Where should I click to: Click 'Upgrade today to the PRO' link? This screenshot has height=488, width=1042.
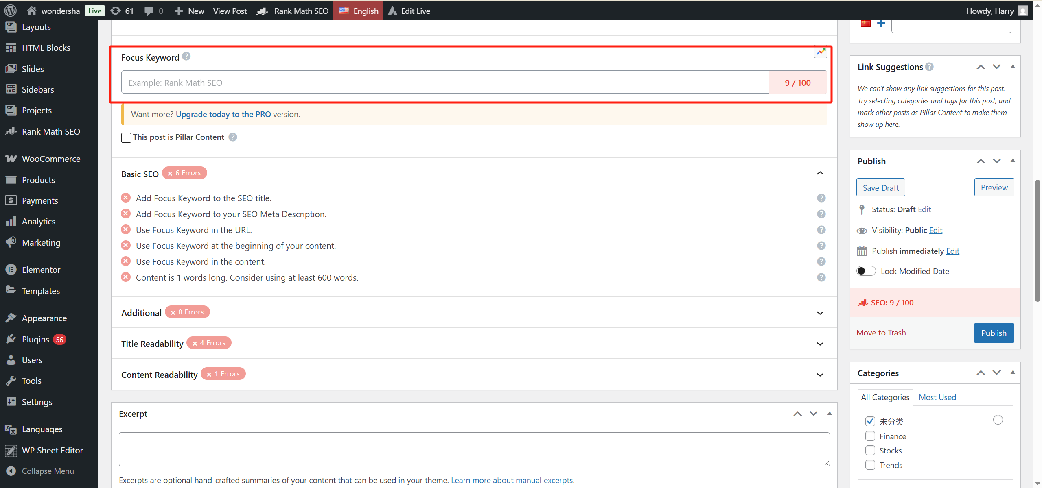[223, 114]
